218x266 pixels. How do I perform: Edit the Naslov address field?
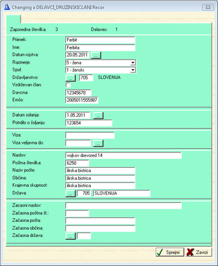click(x=124, y=155)
